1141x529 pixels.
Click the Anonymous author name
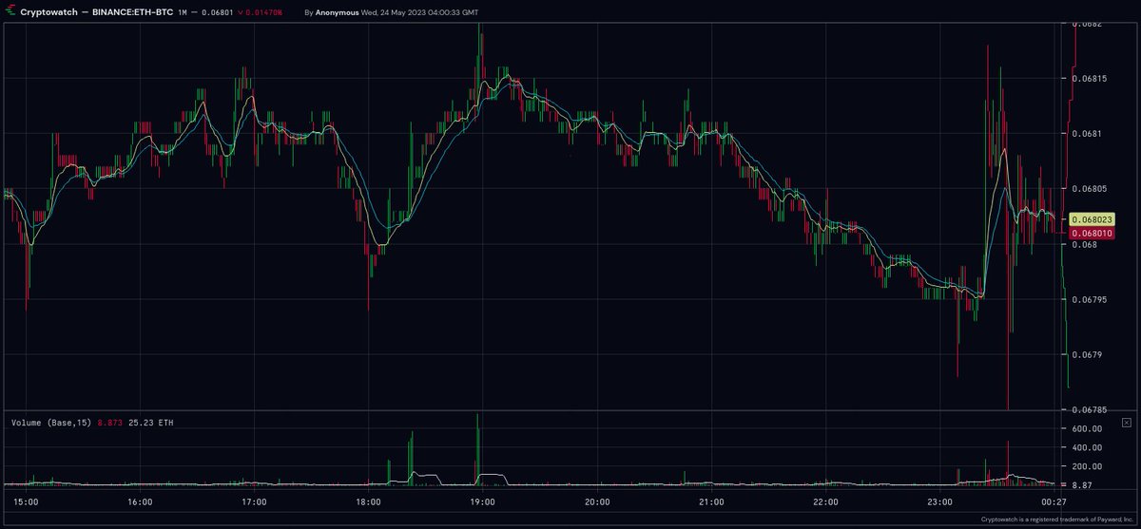point(338,13)
